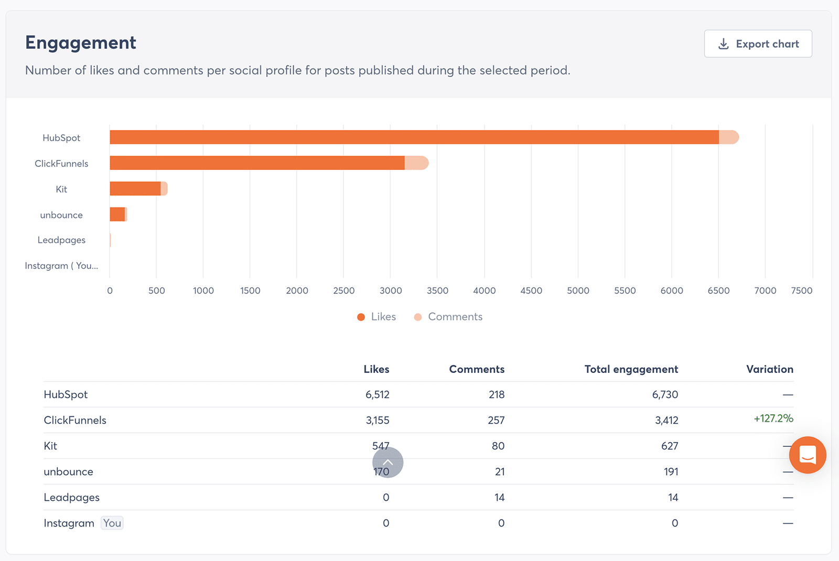Click the You badge beside Instagram

click(x=112, y=523)
